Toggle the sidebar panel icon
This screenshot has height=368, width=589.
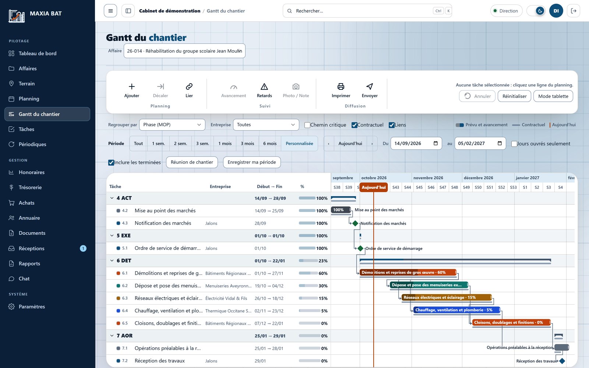point(128,11)
